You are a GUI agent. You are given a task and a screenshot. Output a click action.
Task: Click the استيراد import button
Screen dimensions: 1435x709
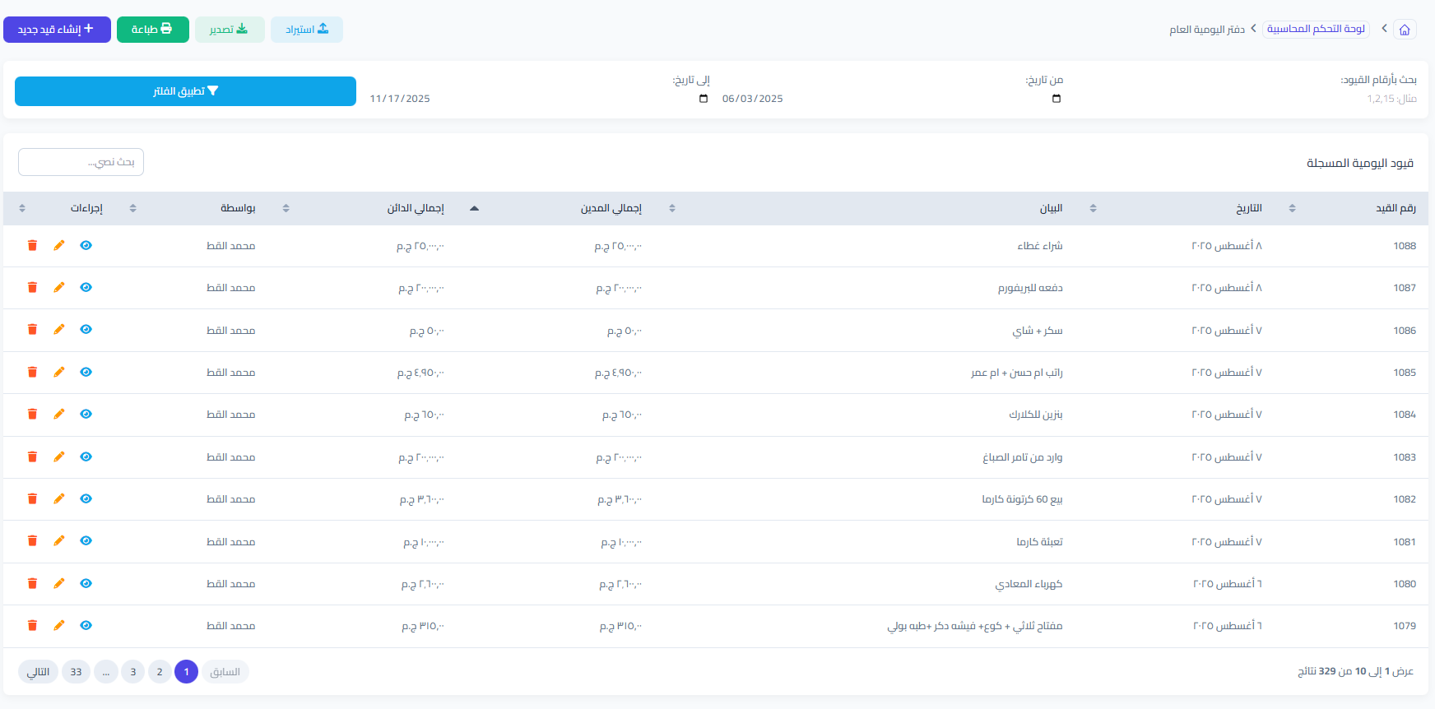click(306, 30)
